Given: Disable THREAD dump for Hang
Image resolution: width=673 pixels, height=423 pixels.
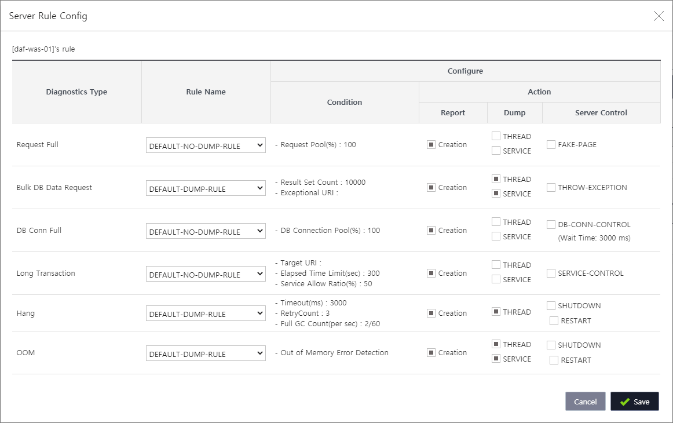Looking at the screenshot, I should pos(496,312).
